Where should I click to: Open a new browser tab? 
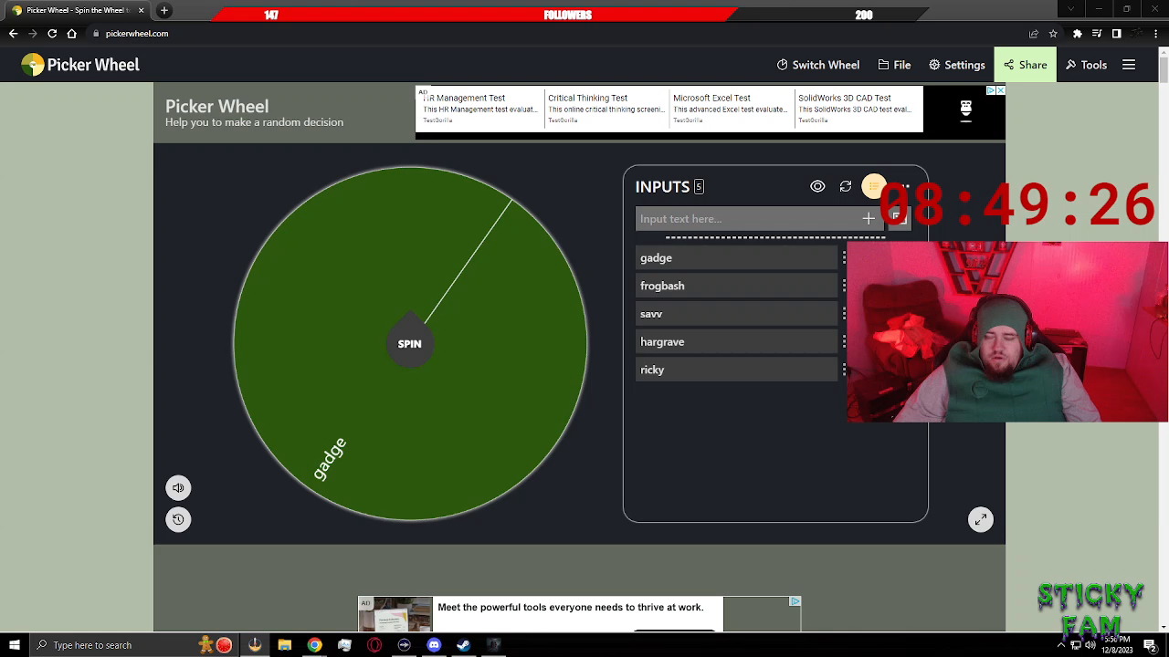point(164,10)
